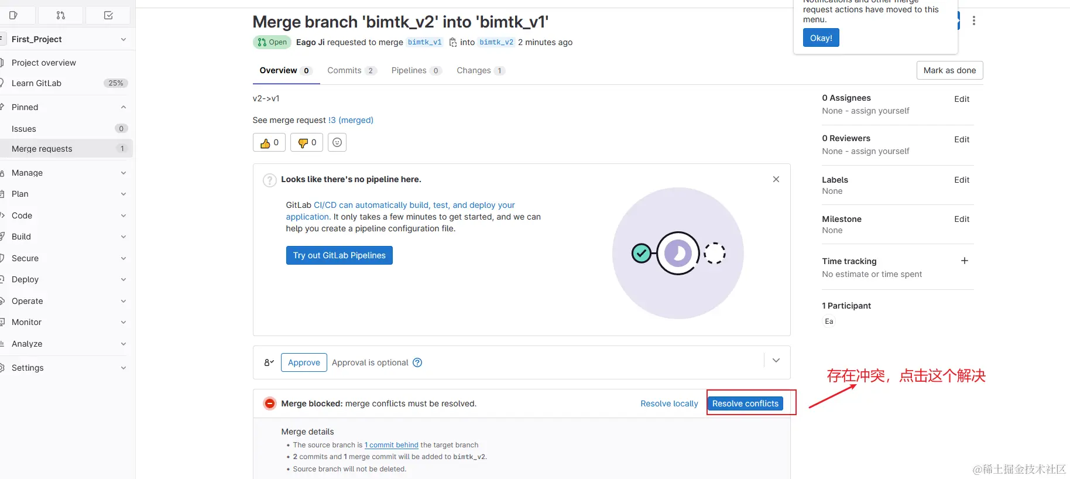The width and height of the screenshot is (1070, 479).
Task: Click the approval help question mark icon
Action: click(x=417, y=362)
